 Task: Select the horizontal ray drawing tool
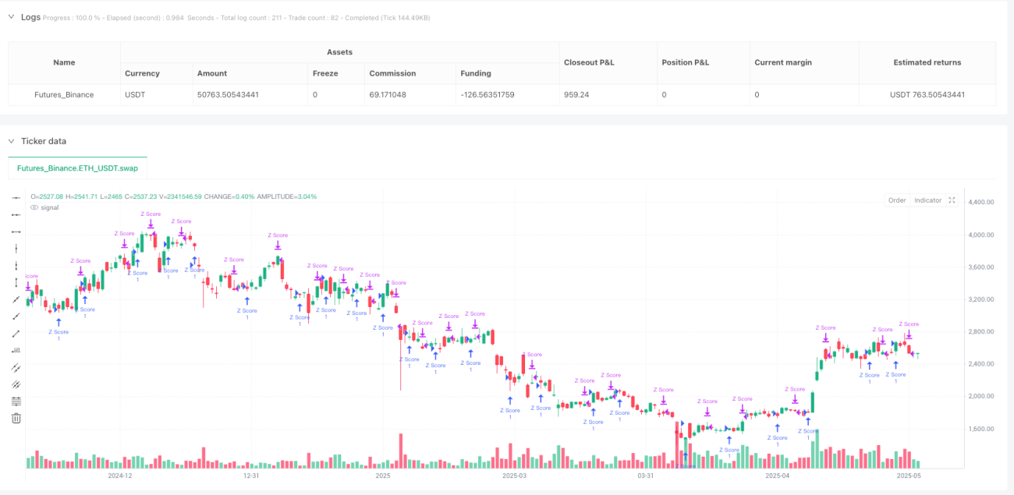(x=16, y=215)
